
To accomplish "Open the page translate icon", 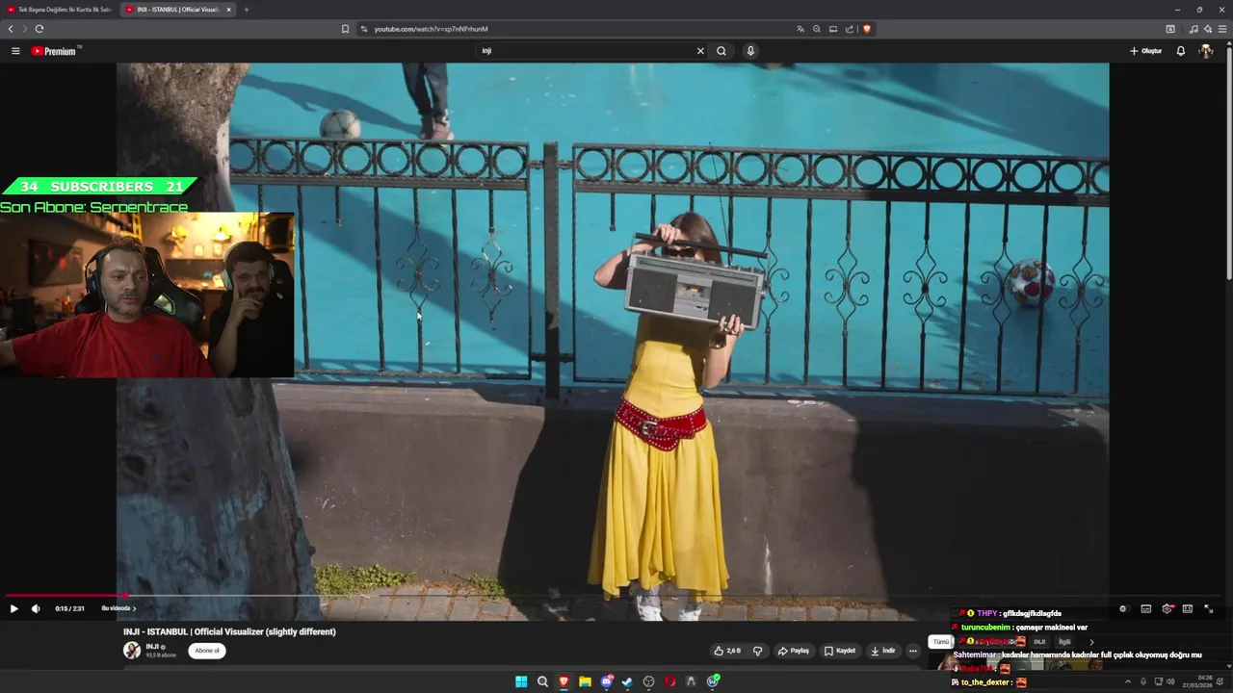I will [800, 29].
